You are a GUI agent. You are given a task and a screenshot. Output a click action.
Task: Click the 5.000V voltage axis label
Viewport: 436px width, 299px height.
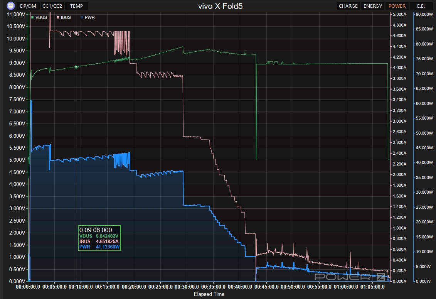[x=17, y=160]
